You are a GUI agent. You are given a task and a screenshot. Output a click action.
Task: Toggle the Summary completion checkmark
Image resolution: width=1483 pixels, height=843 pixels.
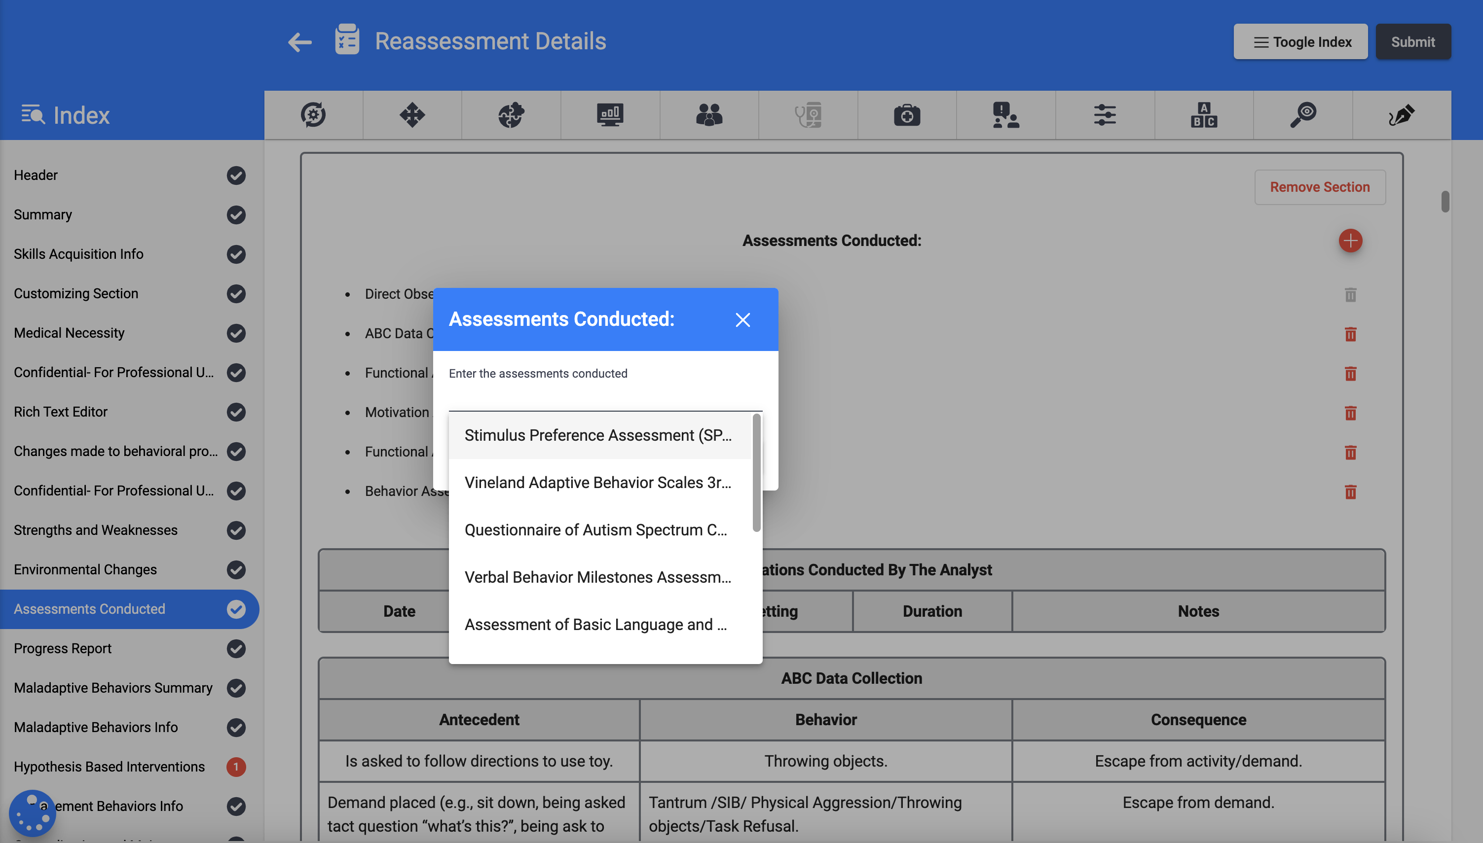point(236,215)
